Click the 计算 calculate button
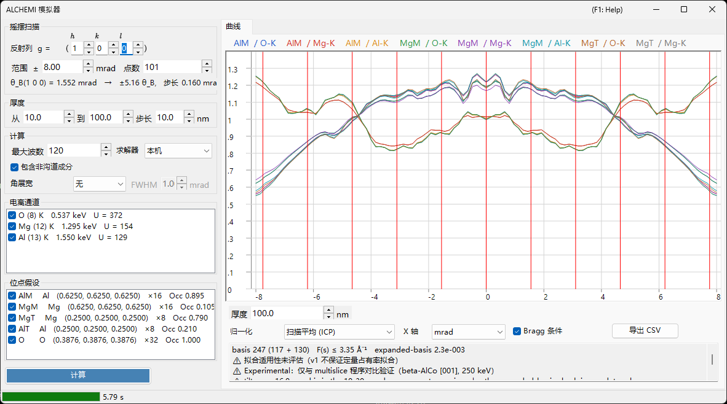 78,375
